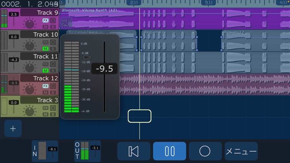The width and height of the screenshot is (290, 163).
Task: Open FX for Track 3
Action: click(x=46, y=108)
